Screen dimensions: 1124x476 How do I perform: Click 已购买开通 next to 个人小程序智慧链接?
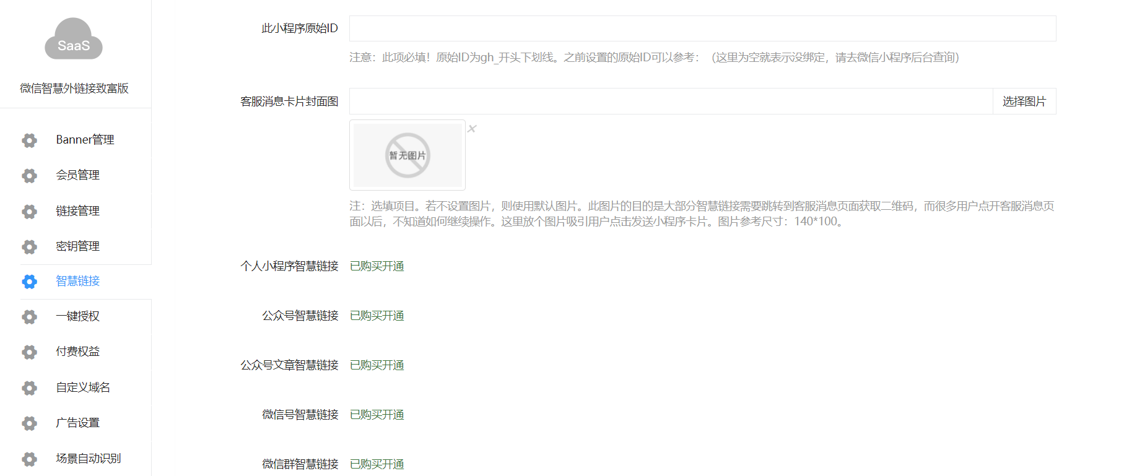(377, 266)
